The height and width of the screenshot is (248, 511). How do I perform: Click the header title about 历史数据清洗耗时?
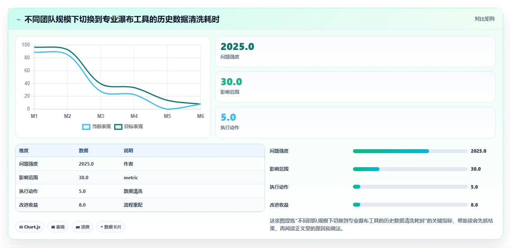coord(122,19)
